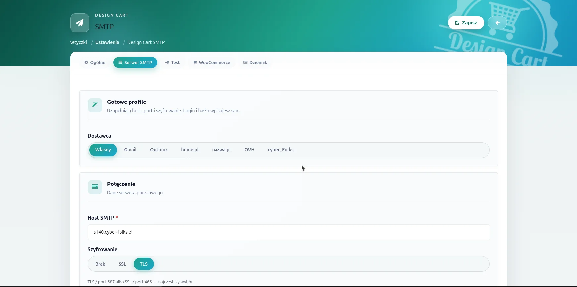Choose nazwa.pl as the provider
Image resolution: width=577 pixels, height=287 pixels.
pos(221,150)
